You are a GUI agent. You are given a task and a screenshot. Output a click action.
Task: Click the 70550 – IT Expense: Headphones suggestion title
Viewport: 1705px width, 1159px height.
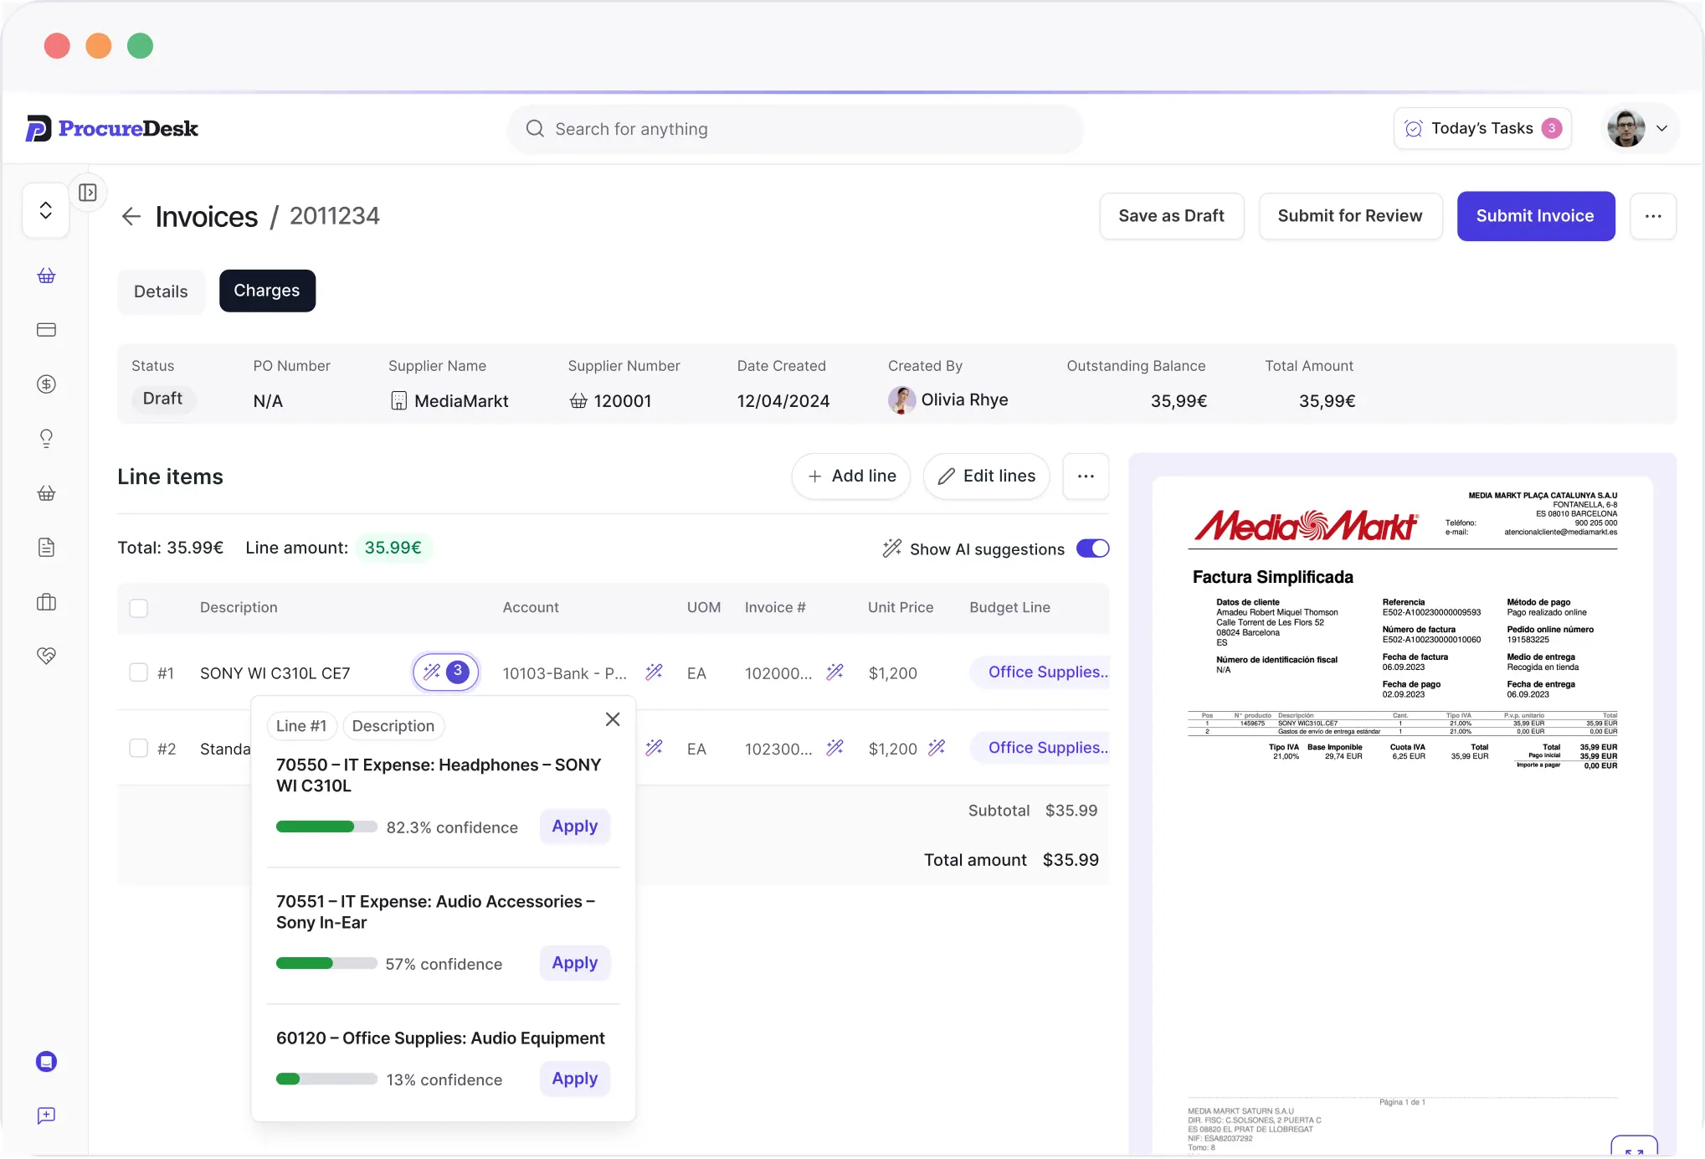[x=439, y=775]
